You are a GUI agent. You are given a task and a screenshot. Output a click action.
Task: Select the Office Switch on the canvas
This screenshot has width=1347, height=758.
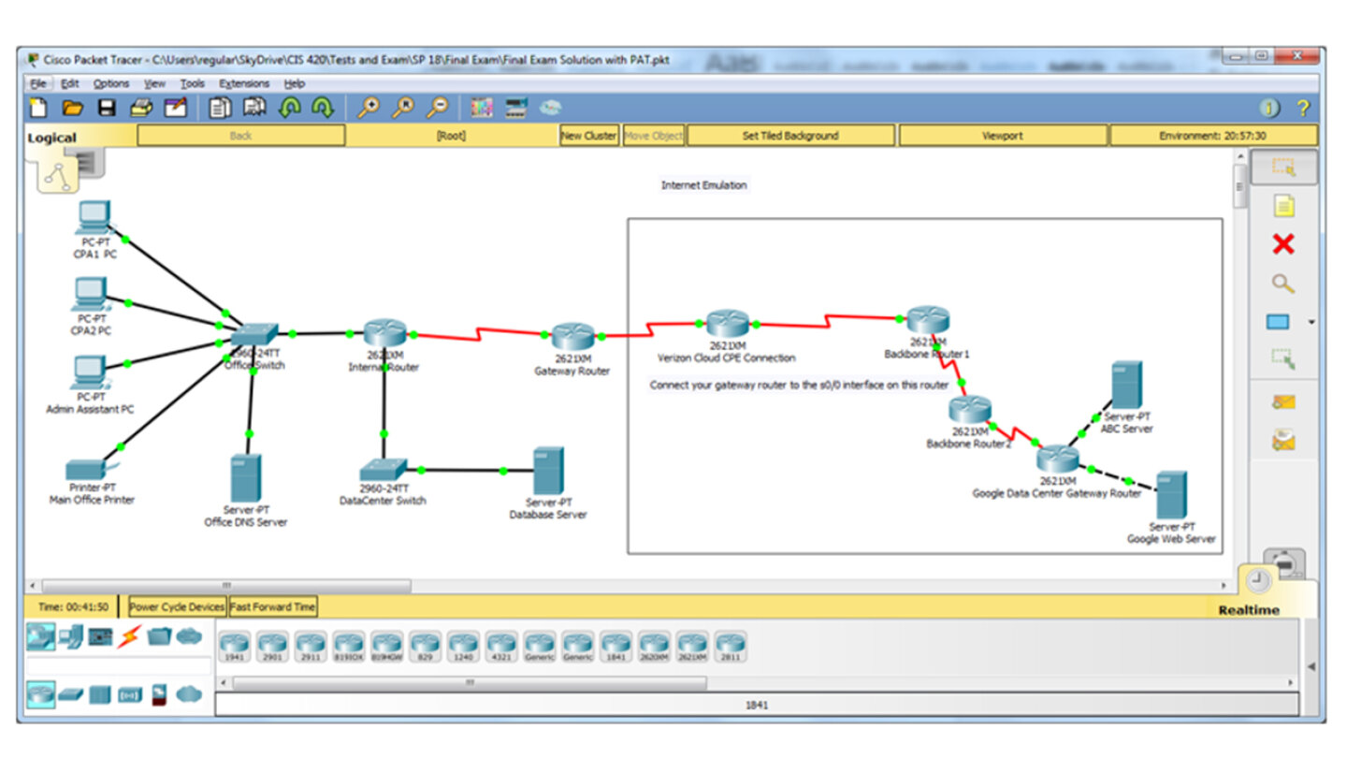[254, 335]
